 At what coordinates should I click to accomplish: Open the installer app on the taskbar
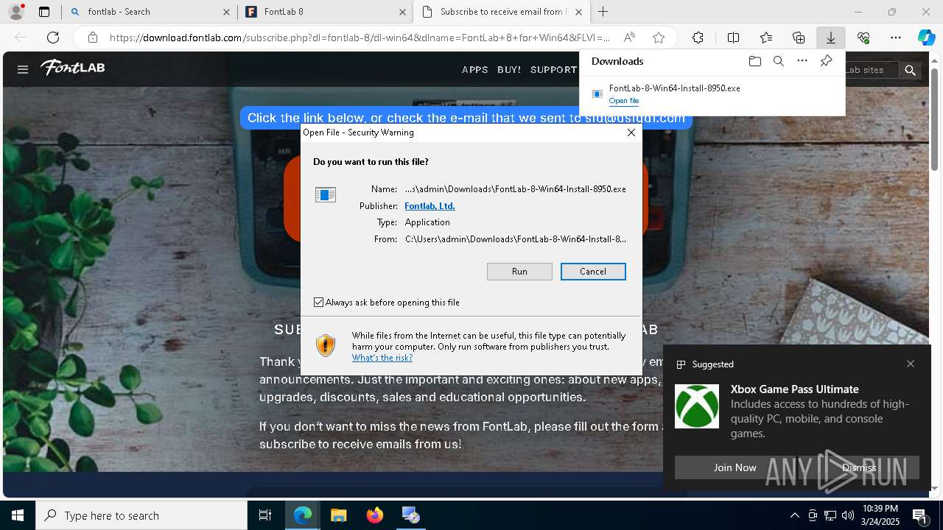(411, 515)
